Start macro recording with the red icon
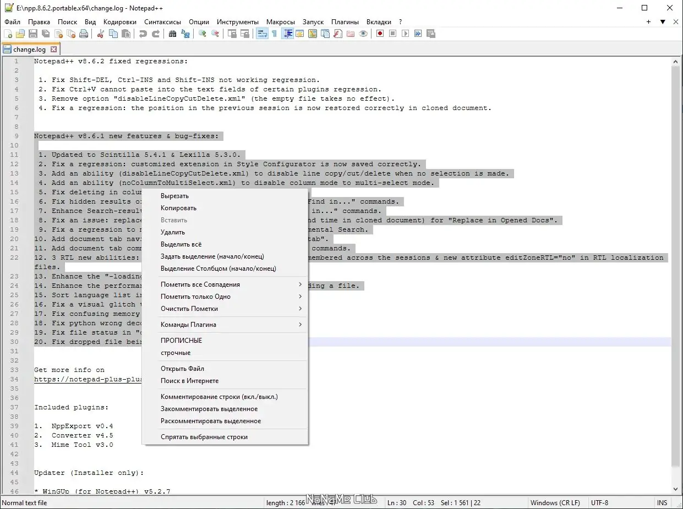Image resolution: width=683 pixels, height=509 pixels. [x=380, y=34]
